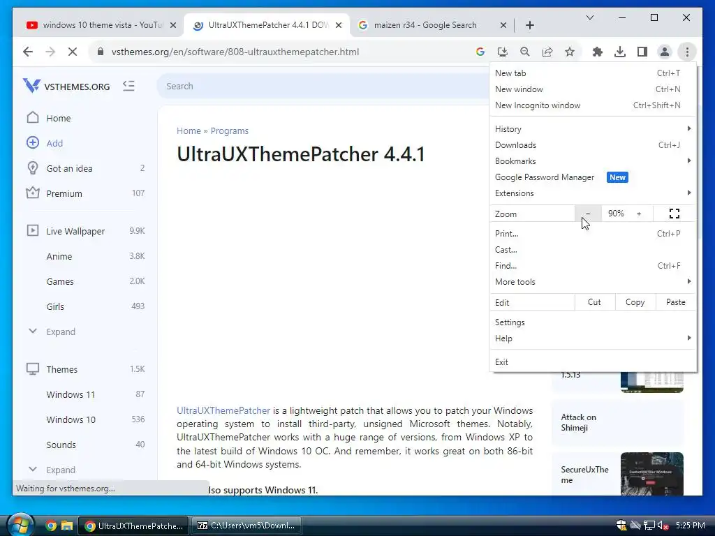
Task: Open File Explorer from quick launch
Action: point(67,526)
